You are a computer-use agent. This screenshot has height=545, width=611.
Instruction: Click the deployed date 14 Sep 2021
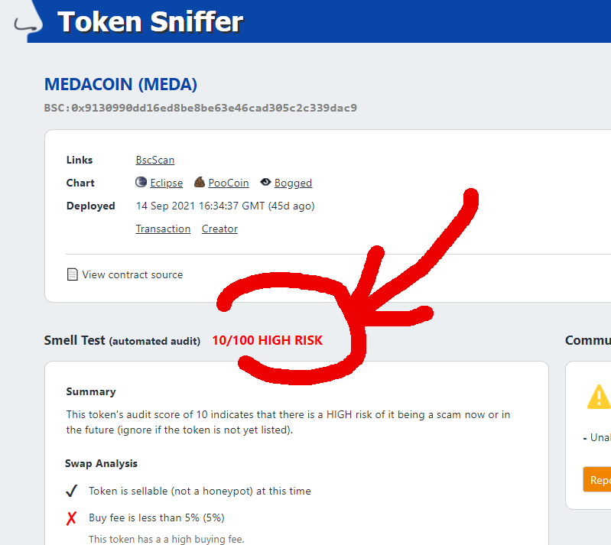point(226,206)
